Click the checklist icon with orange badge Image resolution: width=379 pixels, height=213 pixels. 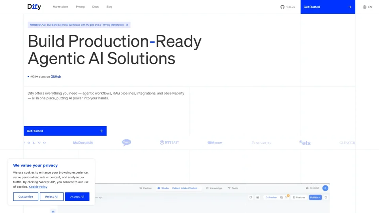tap(287, 197)
